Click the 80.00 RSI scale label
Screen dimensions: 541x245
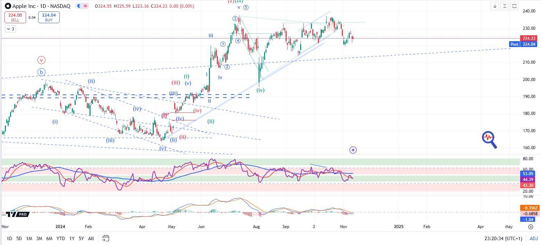pyautogui.click(x=528, y=159)
